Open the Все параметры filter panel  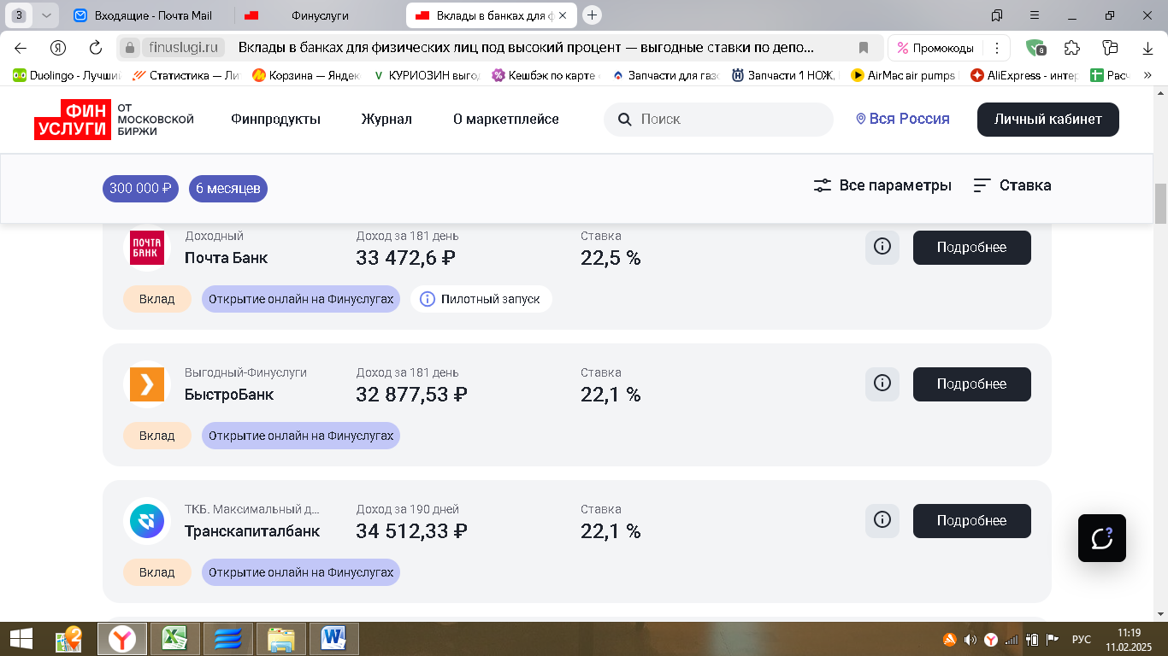click(x=882, y=185)
